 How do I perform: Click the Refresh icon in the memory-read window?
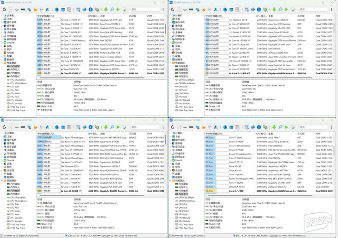pyautogui.click(x=4, y=9)
